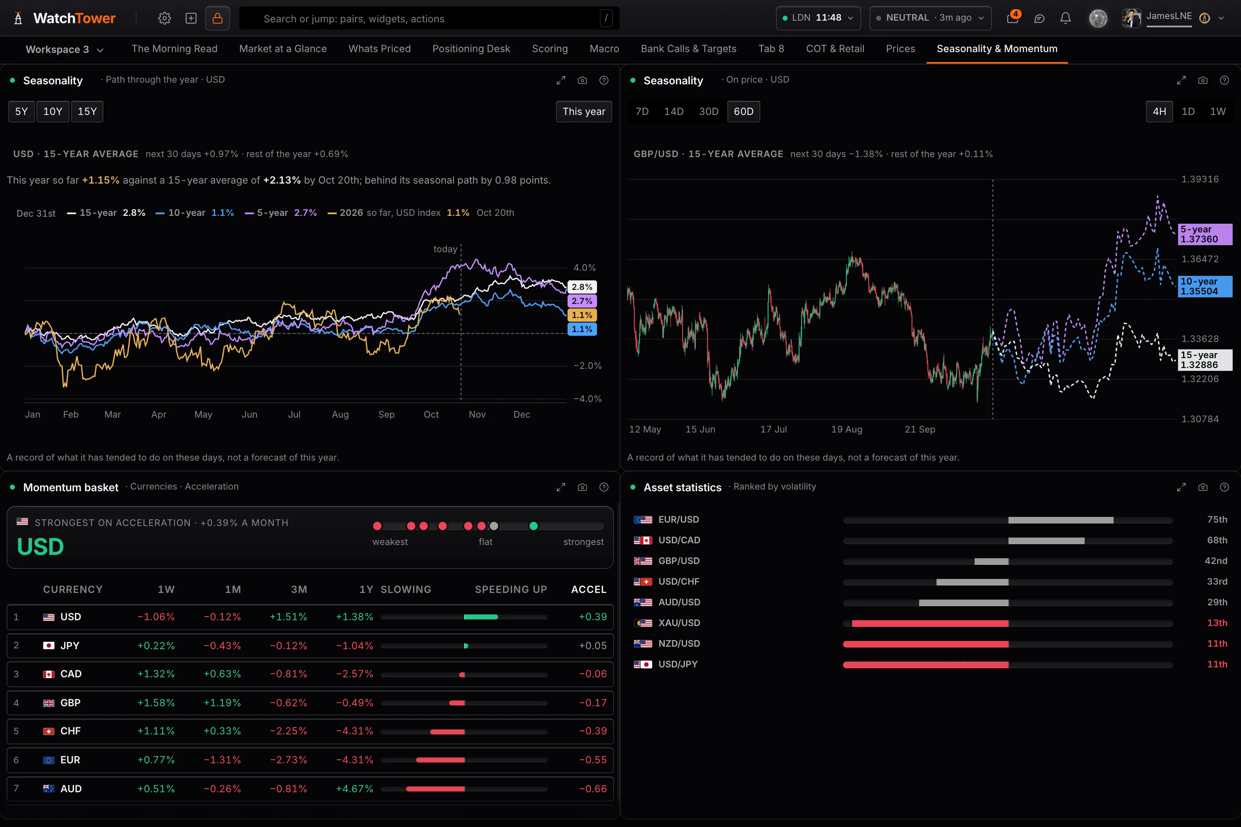The image size is (1241, 827).
Task: Open the LDN 11:48 session dropdown
Action: [818, 18]
